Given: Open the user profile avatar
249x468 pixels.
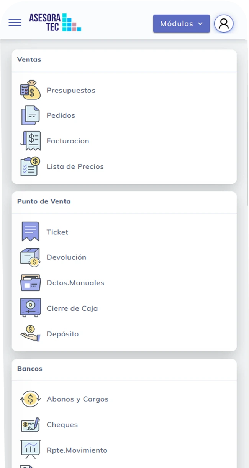Looking at the screenshot, I should tap(224, 24).
